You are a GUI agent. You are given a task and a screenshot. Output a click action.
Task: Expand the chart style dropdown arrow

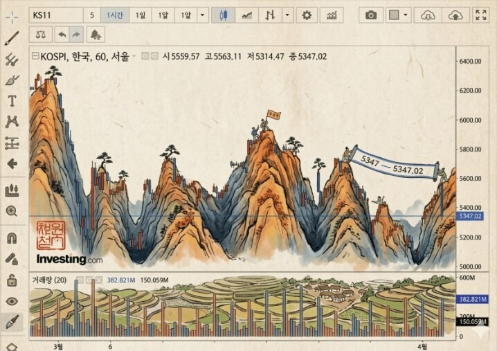pyautogui.click(x=287, y=15)
